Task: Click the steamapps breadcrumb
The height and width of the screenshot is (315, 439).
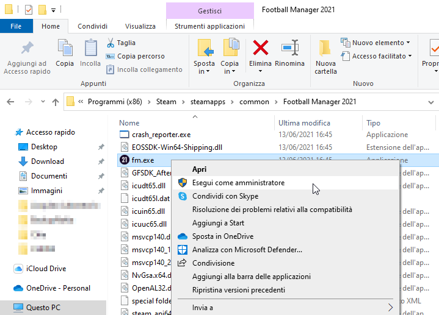Action: (x=208, y=102)
